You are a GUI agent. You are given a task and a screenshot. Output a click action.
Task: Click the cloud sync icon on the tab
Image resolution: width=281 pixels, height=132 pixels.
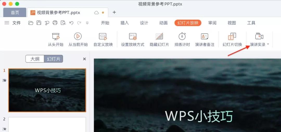(97, 13)
